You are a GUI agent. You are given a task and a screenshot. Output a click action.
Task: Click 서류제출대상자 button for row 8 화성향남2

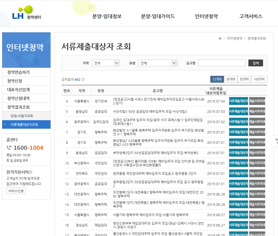tap(238, 142)
